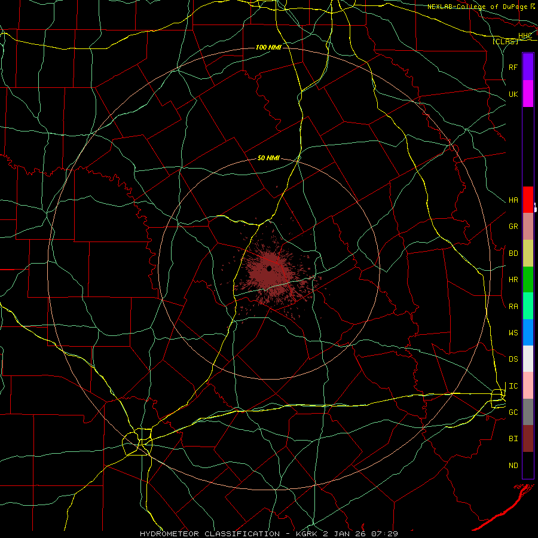Image resolution: width=538 pixels, height=538 pixels.
Task: Click the HHC product code text
Action: click(x=525, y=36)
